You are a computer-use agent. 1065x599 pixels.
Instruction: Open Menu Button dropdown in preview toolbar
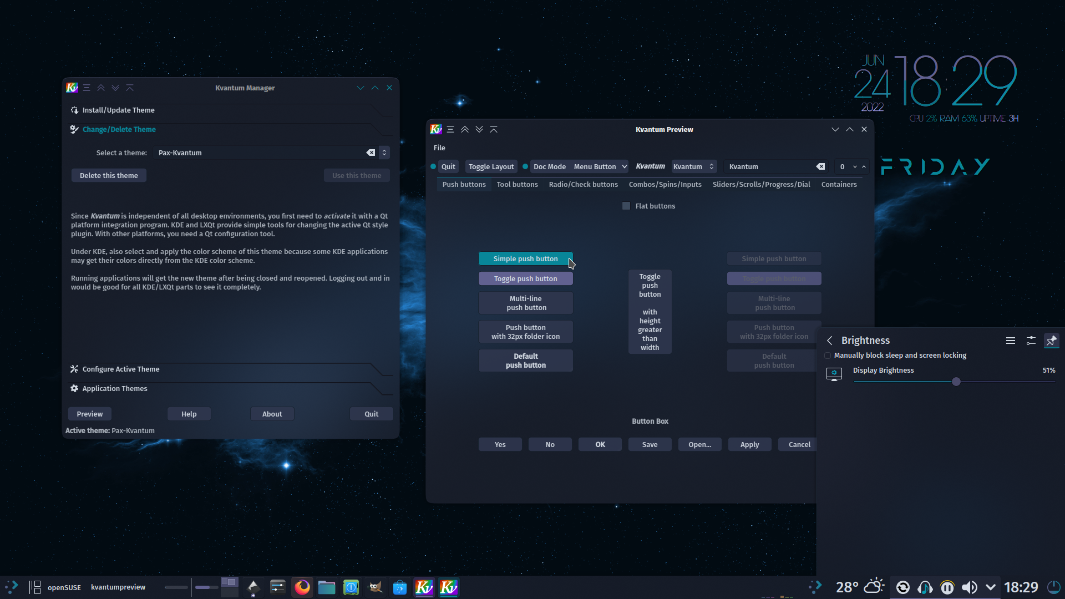(x=600, y=166)
